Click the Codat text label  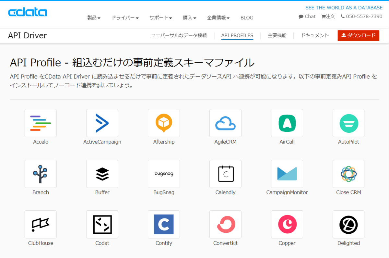(x=102, y=243)
